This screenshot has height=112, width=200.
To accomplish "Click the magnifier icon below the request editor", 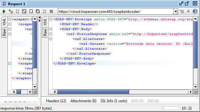I will coord(35,92).
